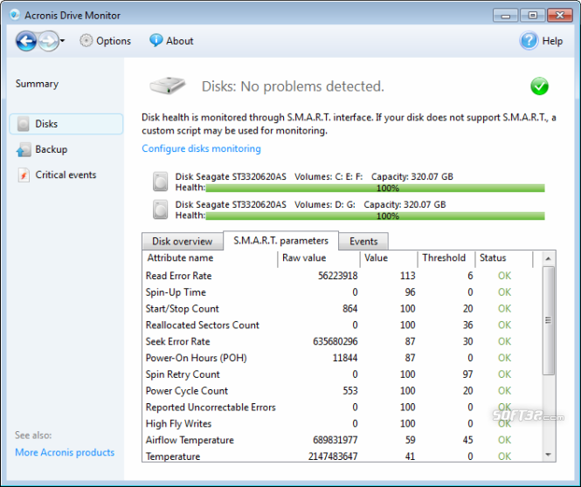Click OK status of Read Error Rate
Screen dimensions: 581x487
pos(504,276)
